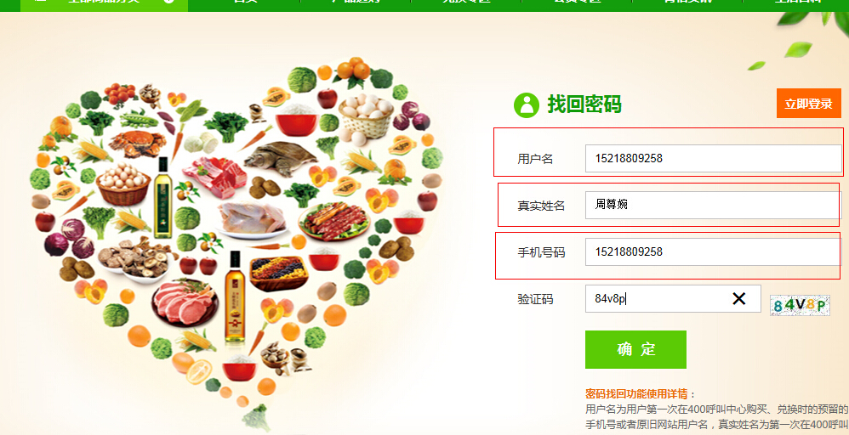The height and width of the screenshot is (435, 849).
Task: Focus the 真实姓名 real name field
Action: click(x=713, y=205)
